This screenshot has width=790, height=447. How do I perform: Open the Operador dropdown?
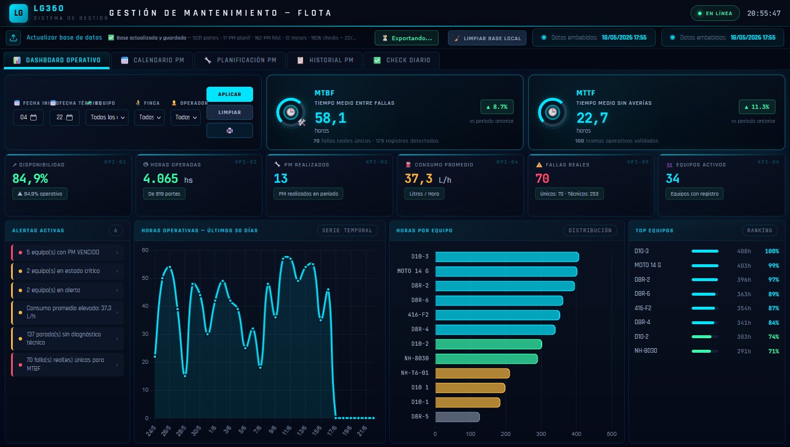(x=186, y=118)
